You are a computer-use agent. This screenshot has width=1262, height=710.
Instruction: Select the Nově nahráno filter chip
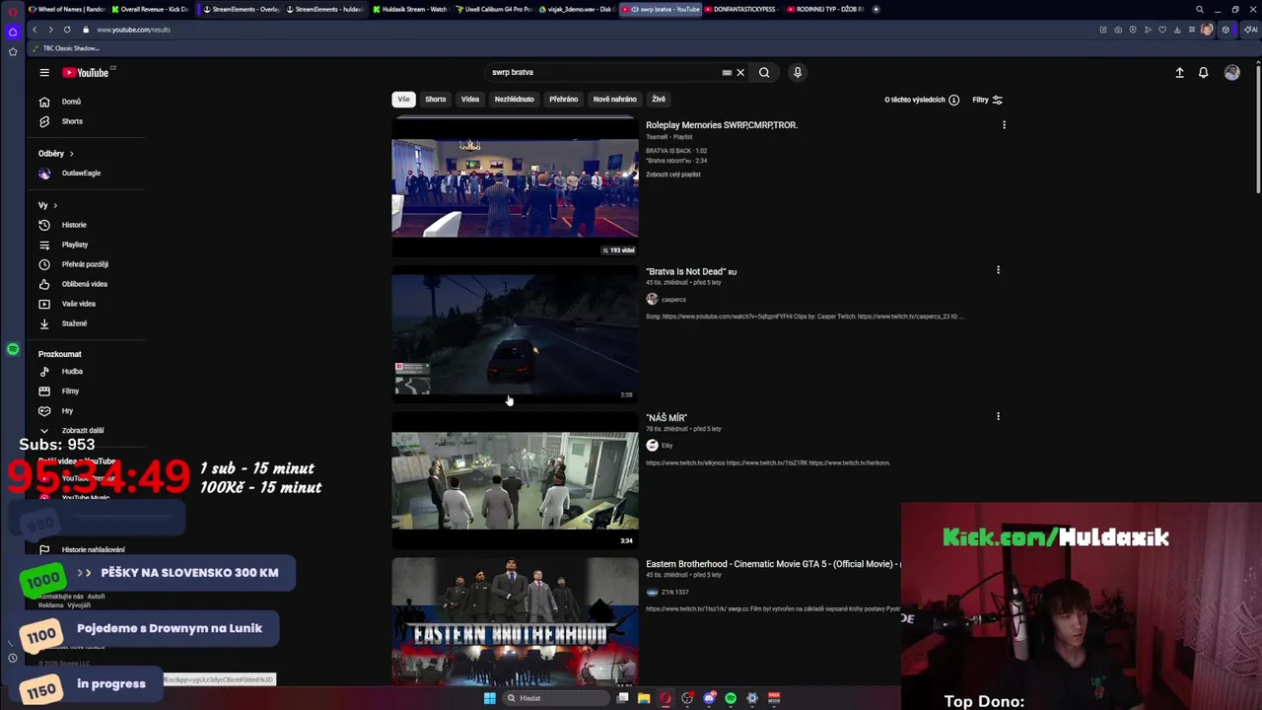(x=614, y=99)
